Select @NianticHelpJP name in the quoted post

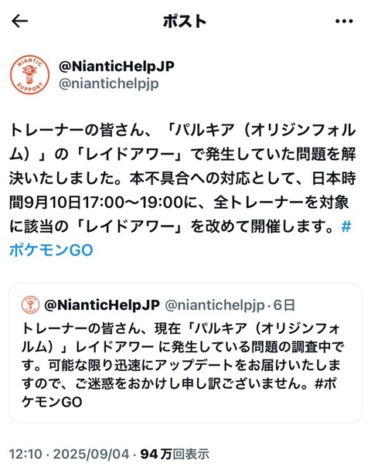pyautogui.click(x=102, y=305)
